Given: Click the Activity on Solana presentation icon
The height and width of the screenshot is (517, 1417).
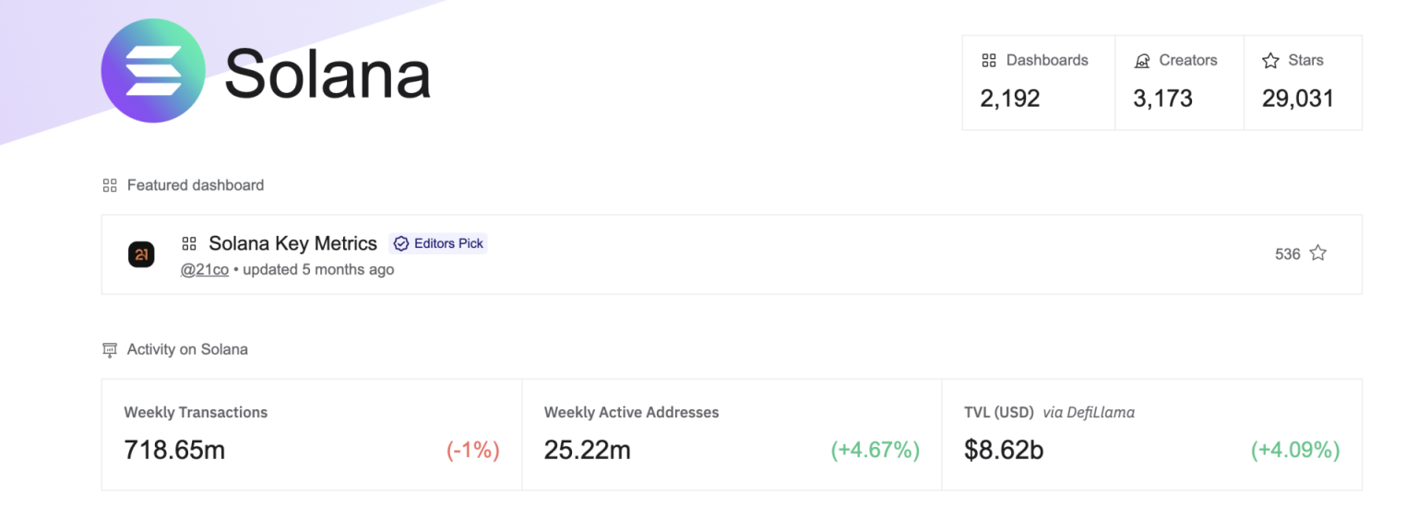Looking at the screenshot, I should pyautogui.click(x=110, y=350).
